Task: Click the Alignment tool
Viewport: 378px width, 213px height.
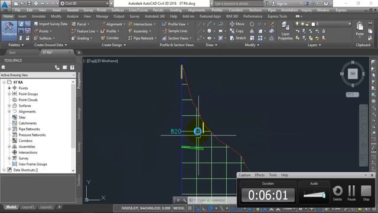Action: pyautogui.click(x=113, y=24)
